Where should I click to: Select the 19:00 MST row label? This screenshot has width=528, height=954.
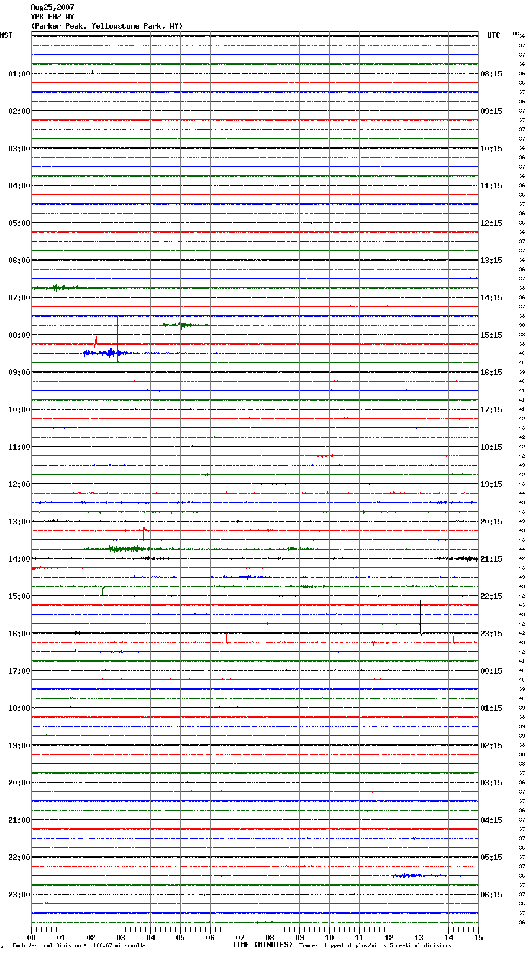pos(19,746)
